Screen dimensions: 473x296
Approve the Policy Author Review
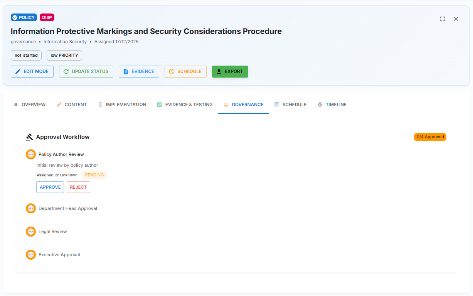(50, 187)
